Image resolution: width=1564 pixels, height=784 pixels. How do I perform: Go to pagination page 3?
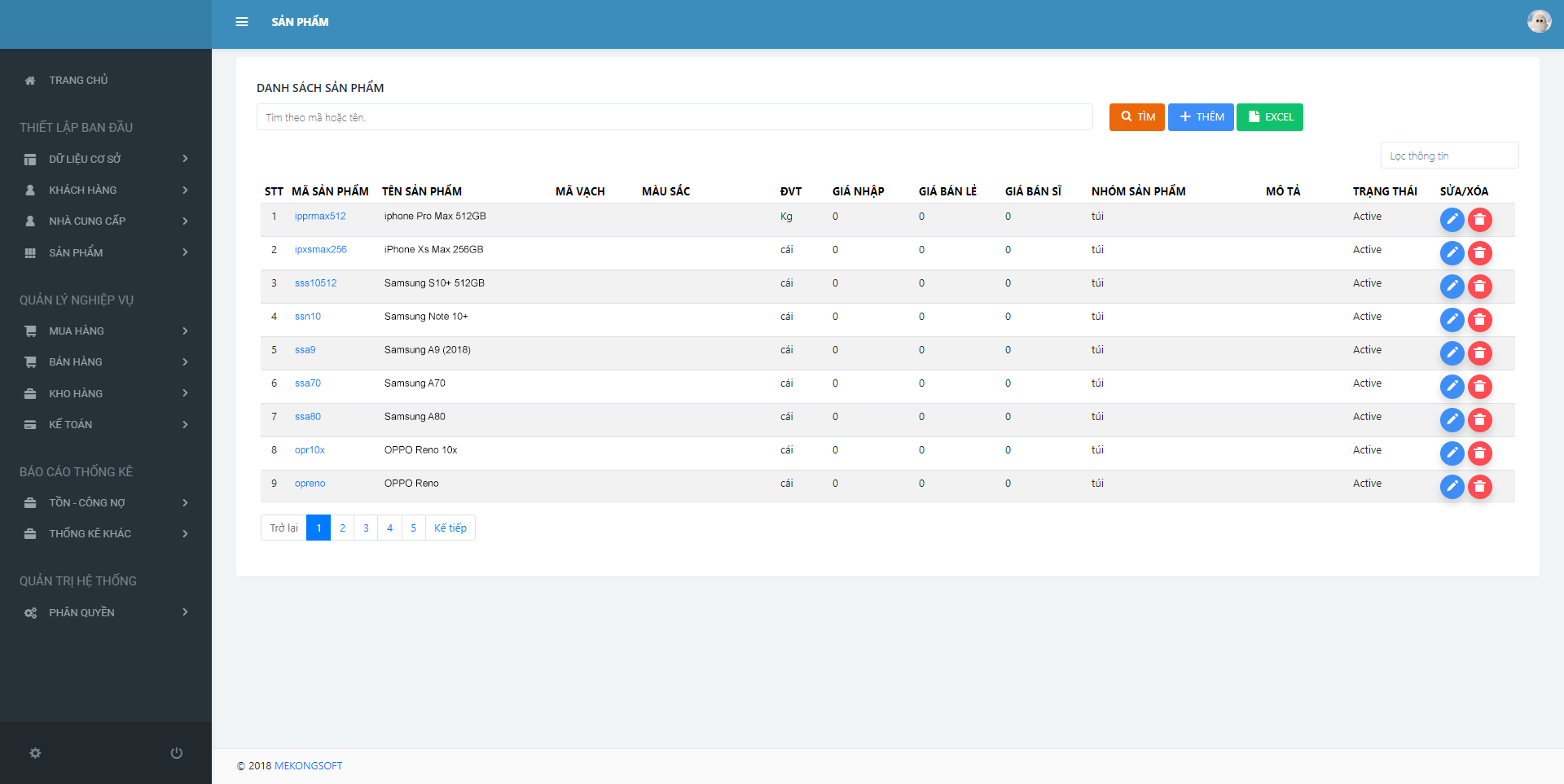366,528
